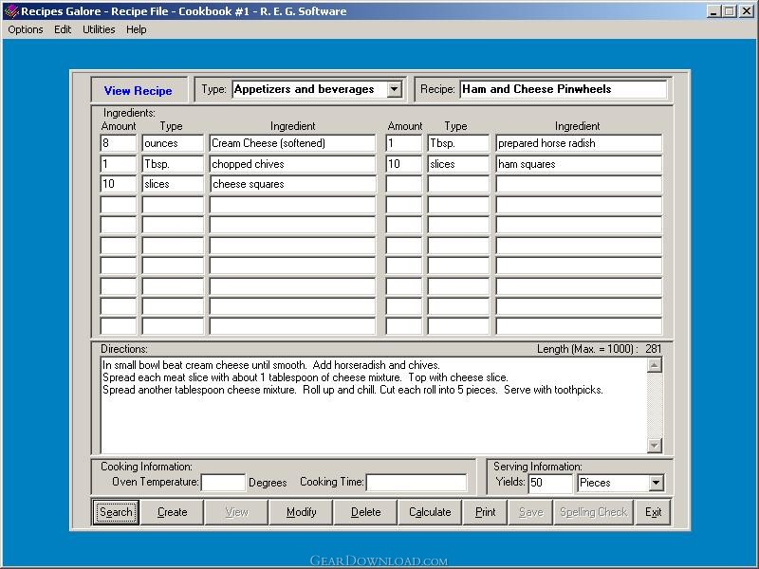Click the Modify button
Screen dimensions: 759x569
tap(301, 512)
